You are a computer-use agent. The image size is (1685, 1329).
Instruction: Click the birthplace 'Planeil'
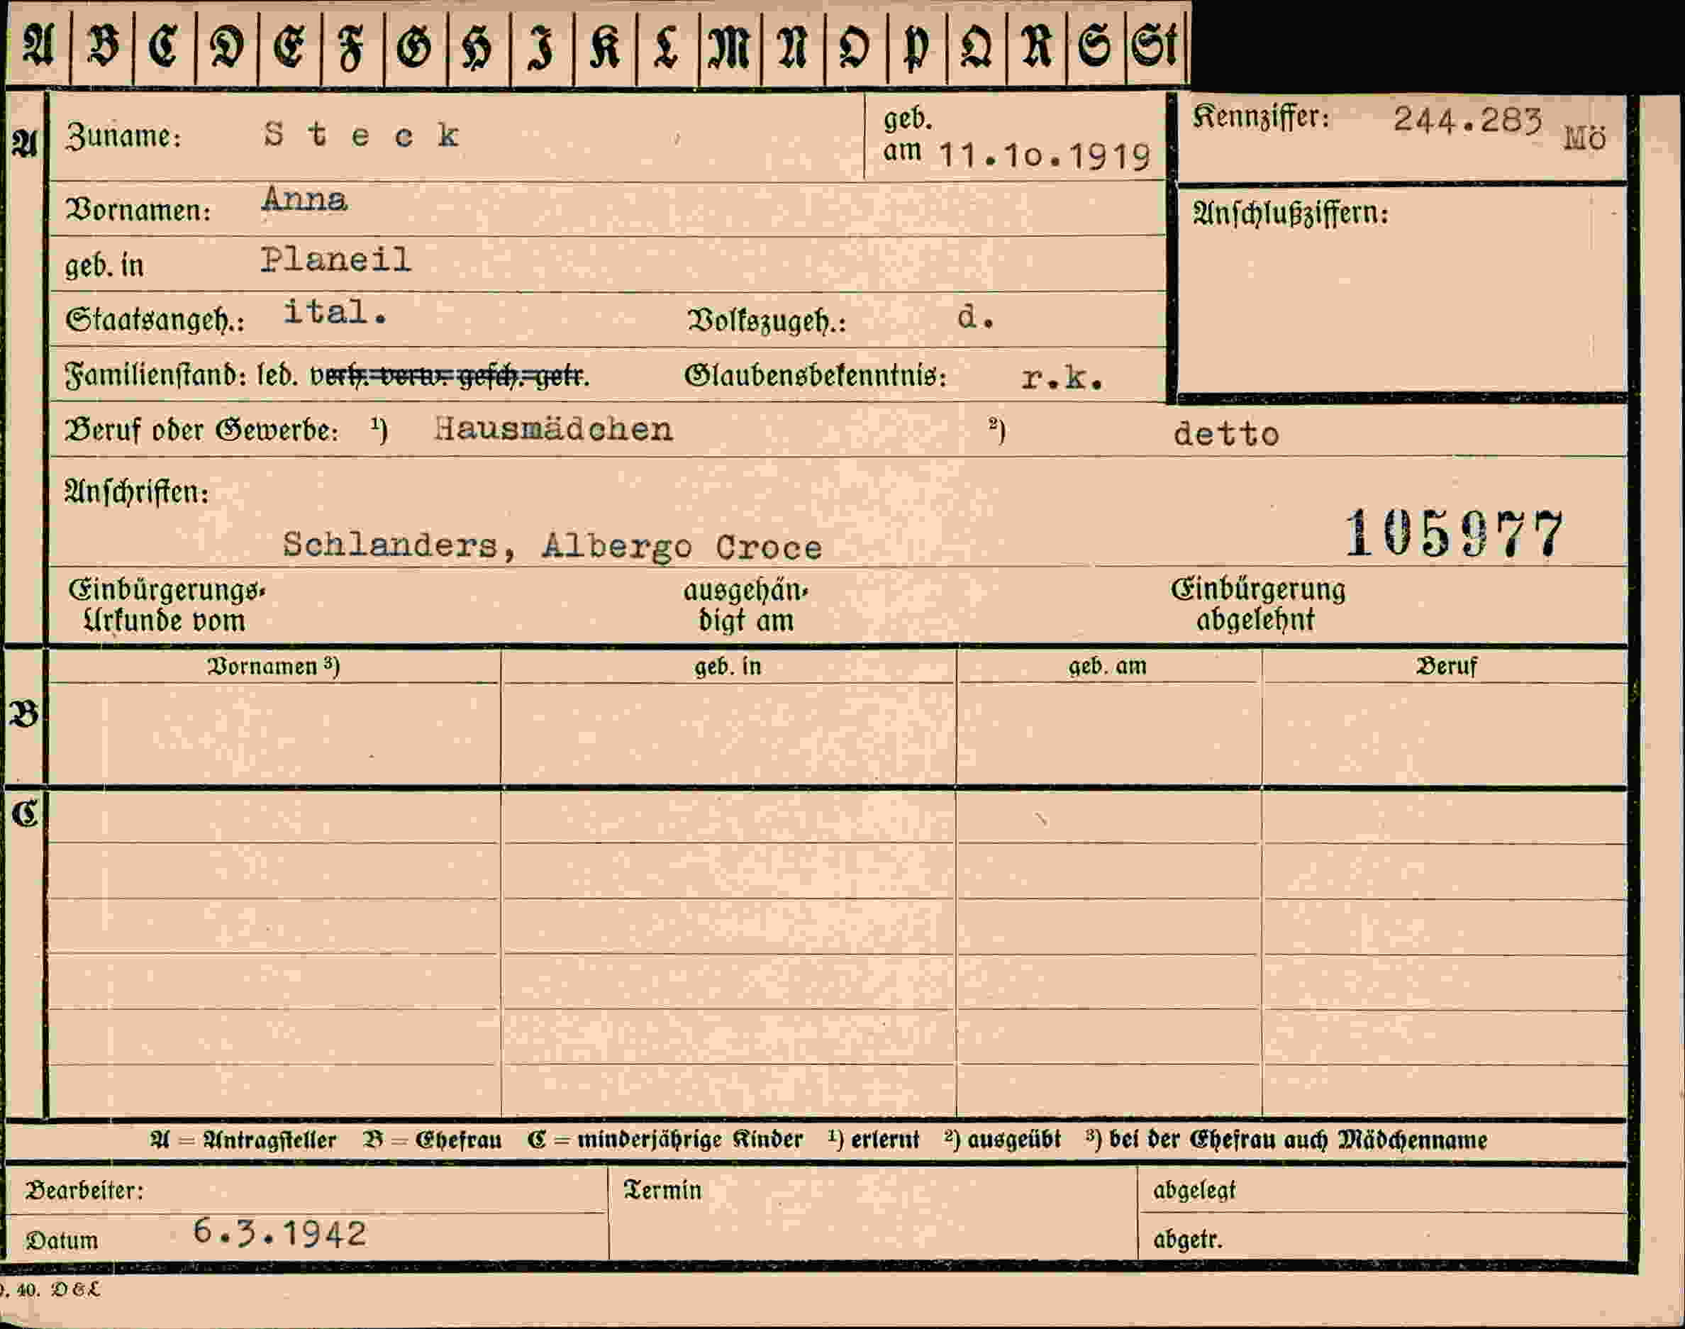pyautogui.click(x=335, y=258)
